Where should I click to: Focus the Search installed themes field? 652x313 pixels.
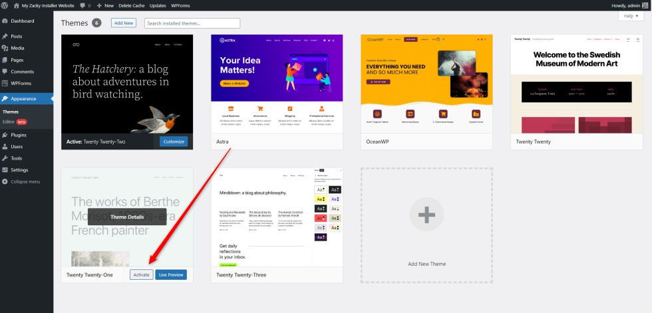[x=192, y=23]
